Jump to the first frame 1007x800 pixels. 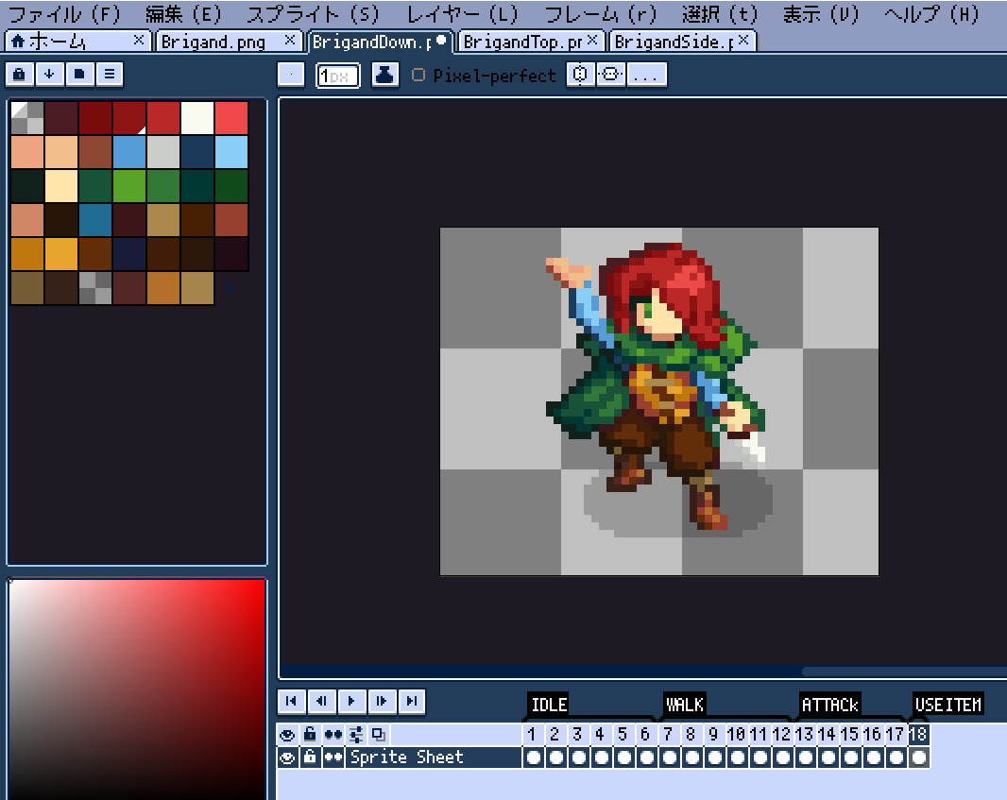pos(291,701)
